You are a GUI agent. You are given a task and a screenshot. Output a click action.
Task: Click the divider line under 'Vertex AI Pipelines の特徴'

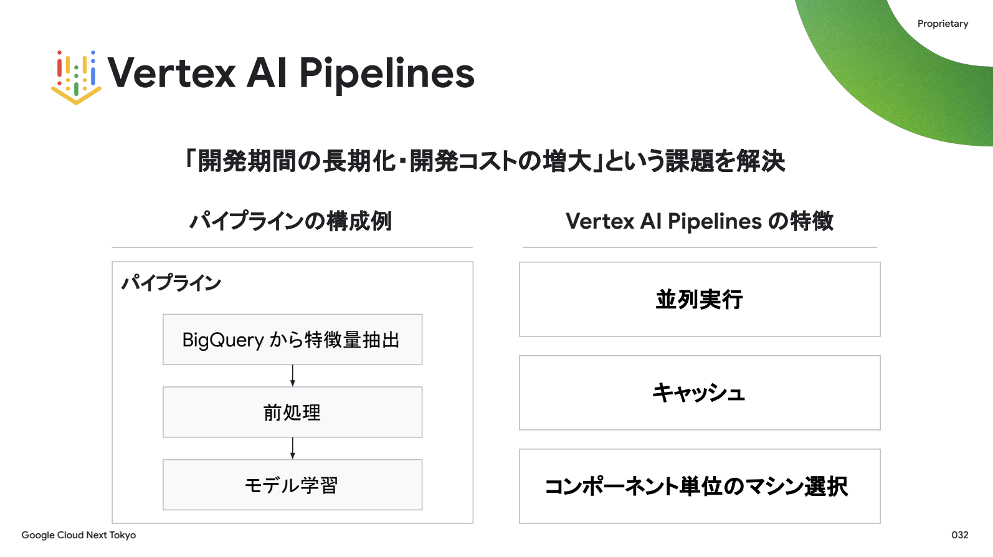pyautogui.click(x=700, y=247)
